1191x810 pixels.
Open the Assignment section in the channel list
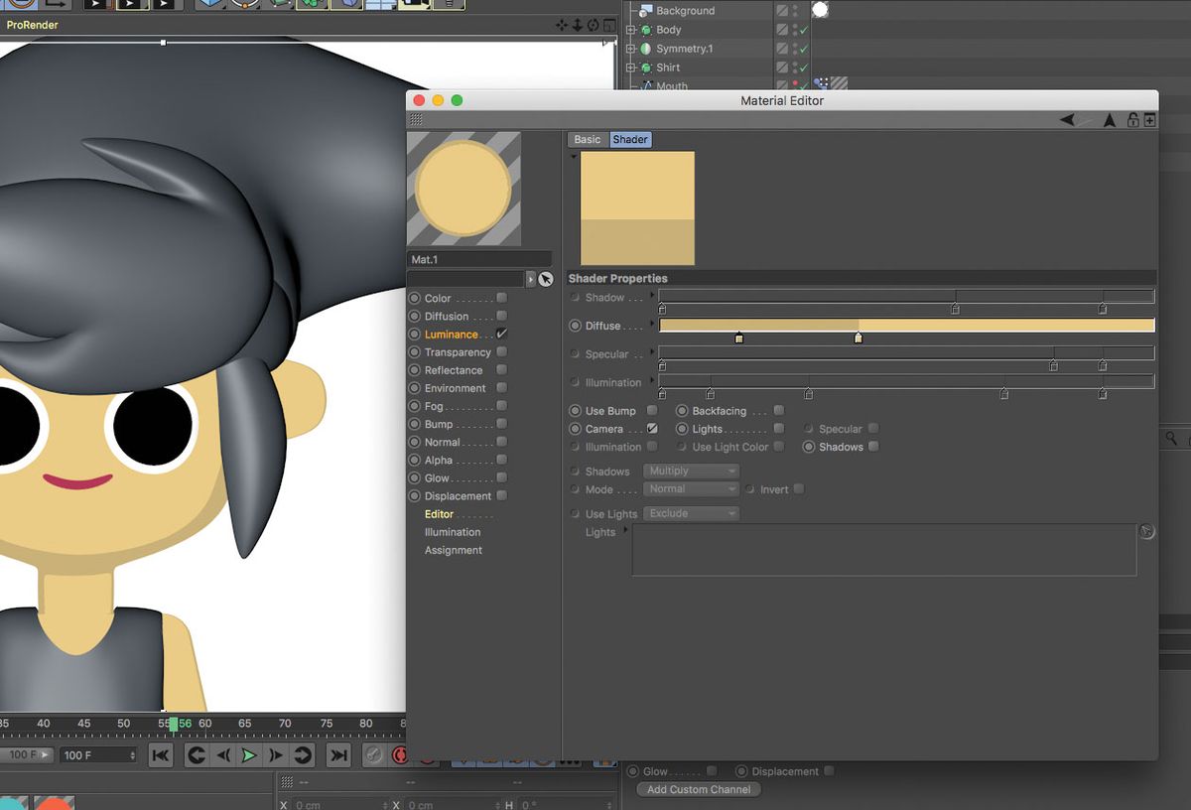454,550
